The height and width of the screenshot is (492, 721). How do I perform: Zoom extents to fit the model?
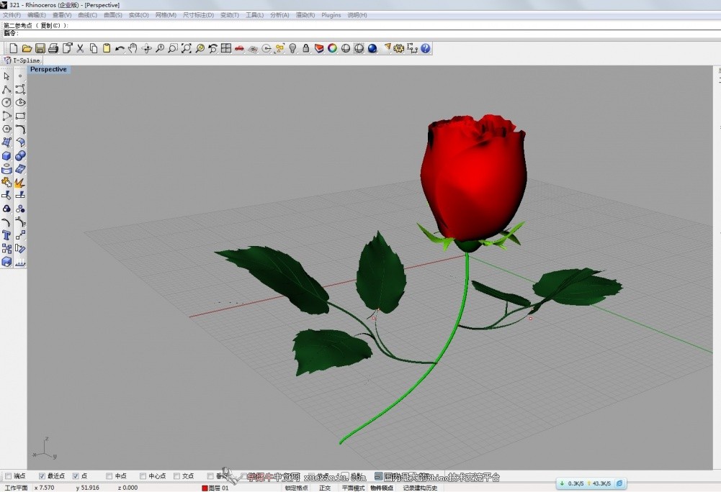(187, 48)
